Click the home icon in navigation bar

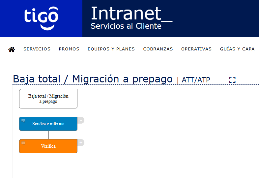pyautogui.click(x=12, y=49)
